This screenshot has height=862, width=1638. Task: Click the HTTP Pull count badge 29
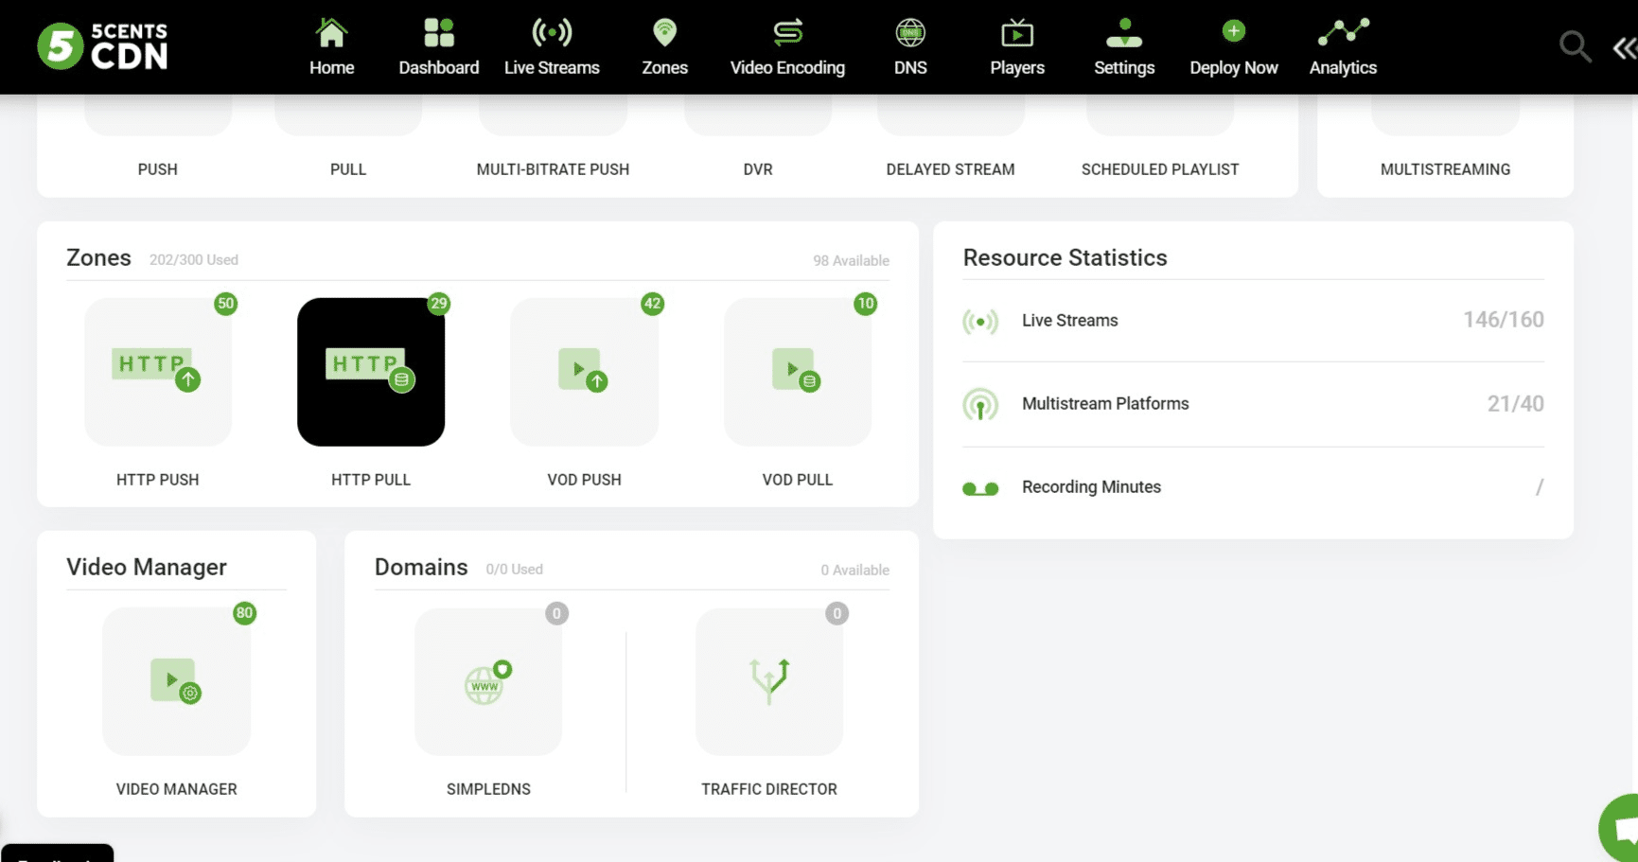(439, 304)
